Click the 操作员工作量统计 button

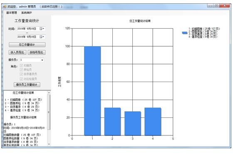point(27,85)
